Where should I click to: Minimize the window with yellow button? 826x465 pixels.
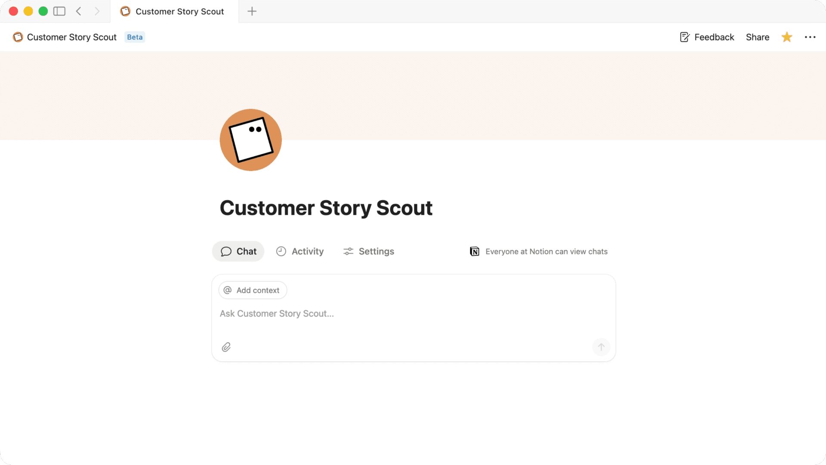28,11
